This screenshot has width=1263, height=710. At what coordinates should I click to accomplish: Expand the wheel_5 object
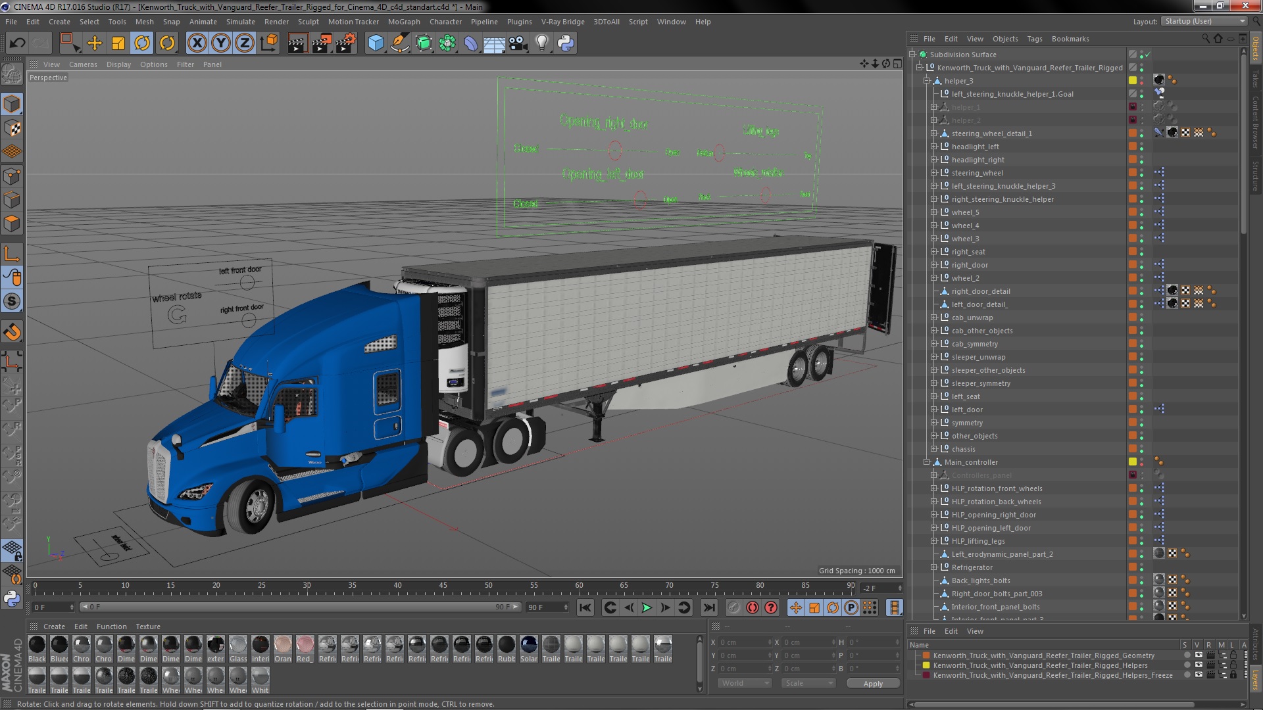(x=933, y=212)
